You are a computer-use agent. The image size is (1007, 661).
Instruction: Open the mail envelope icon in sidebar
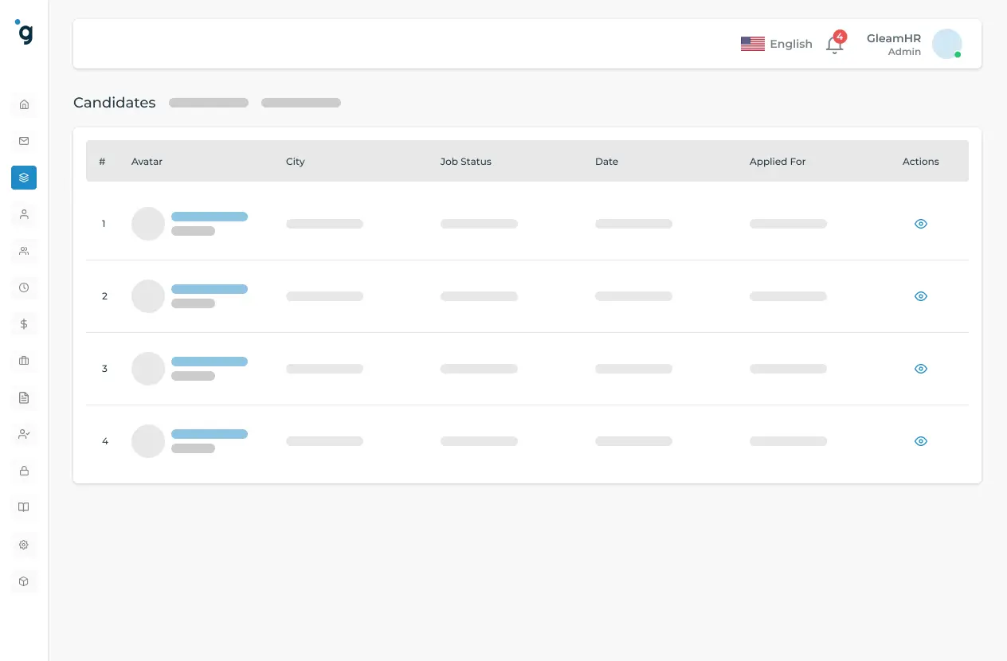[x=24, y=141]
